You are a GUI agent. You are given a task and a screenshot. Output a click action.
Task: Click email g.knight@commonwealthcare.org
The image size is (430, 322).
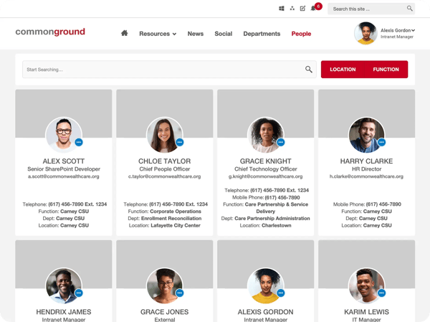(x=265, y=176)
